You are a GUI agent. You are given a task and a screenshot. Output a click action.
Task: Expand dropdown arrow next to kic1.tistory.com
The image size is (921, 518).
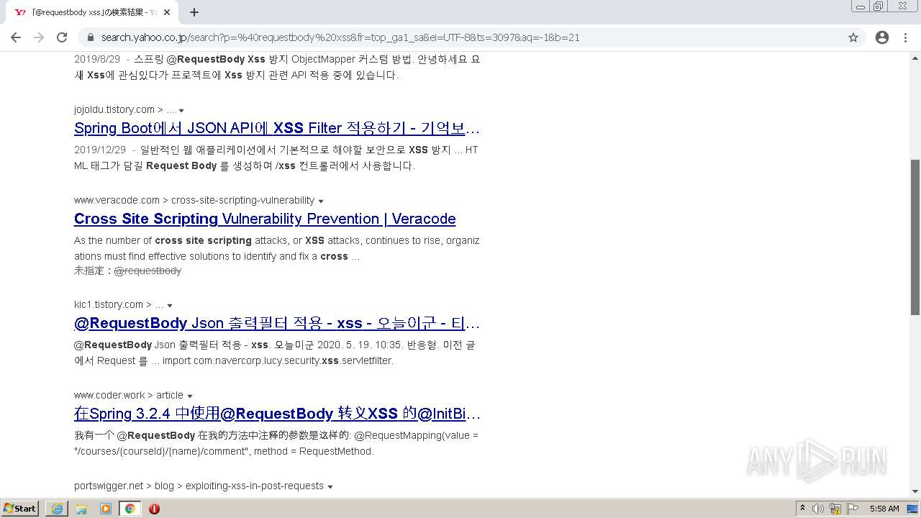pos(170,306)
